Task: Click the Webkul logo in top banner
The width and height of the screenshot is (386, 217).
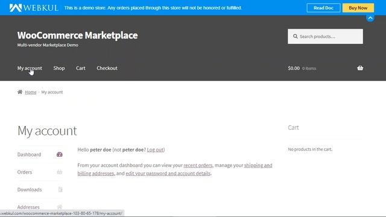Action: coord(34,8)
